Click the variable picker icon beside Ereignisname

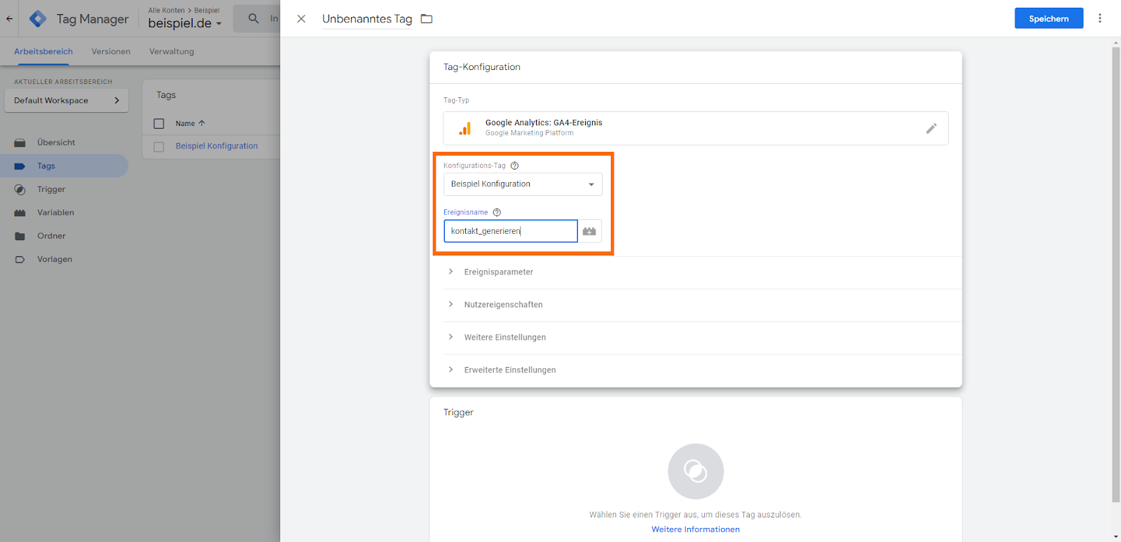point(589,231)
